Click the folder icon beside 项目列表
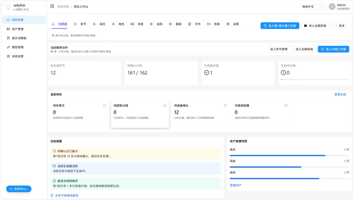This screenshot has height=200, width=354. pos(8,20)
